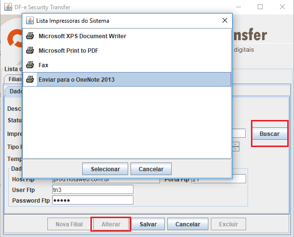Click the spinner up arrow below the Buscar field
The image size is (294, 237).
235,144
